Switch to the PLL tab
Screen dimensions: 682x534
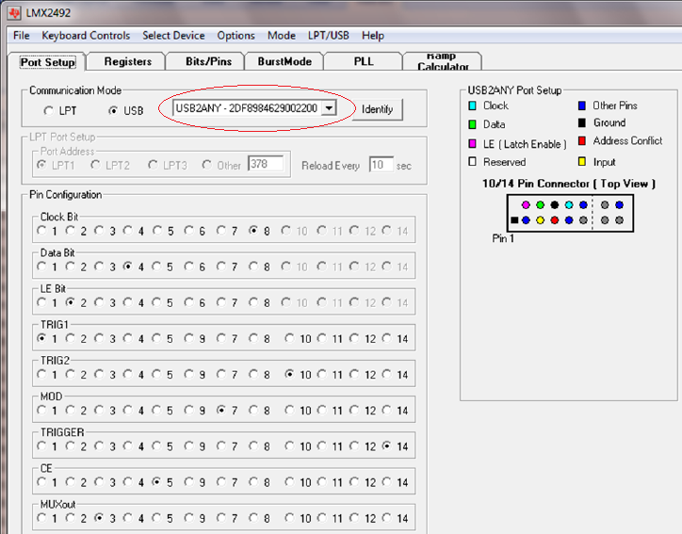[364, 61]
